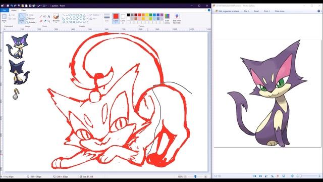Click Edit with Paint 3D
Image resolution: width=323 pixels, height=182 pixels.
177,19
